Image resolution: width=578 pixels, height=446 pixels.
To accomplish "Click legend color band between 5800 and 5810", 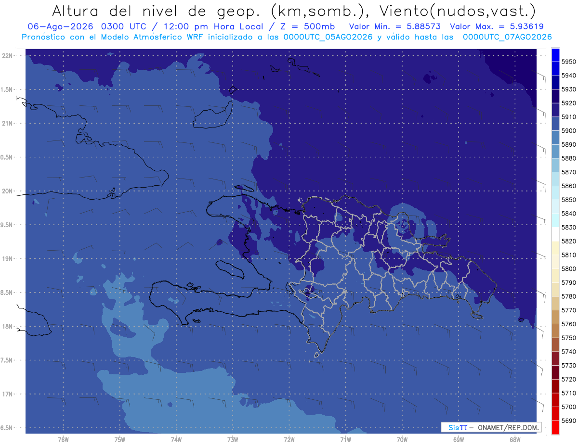I will [555, 262].
